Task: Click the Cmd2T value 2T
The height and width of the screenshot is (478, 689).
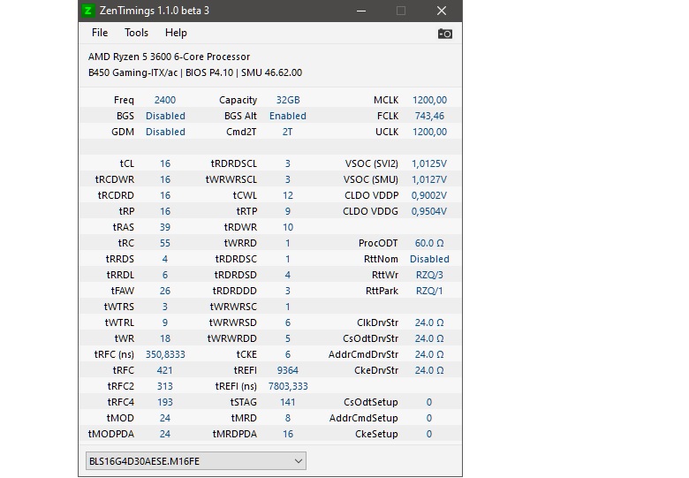Action: click(x=287, y=132)
